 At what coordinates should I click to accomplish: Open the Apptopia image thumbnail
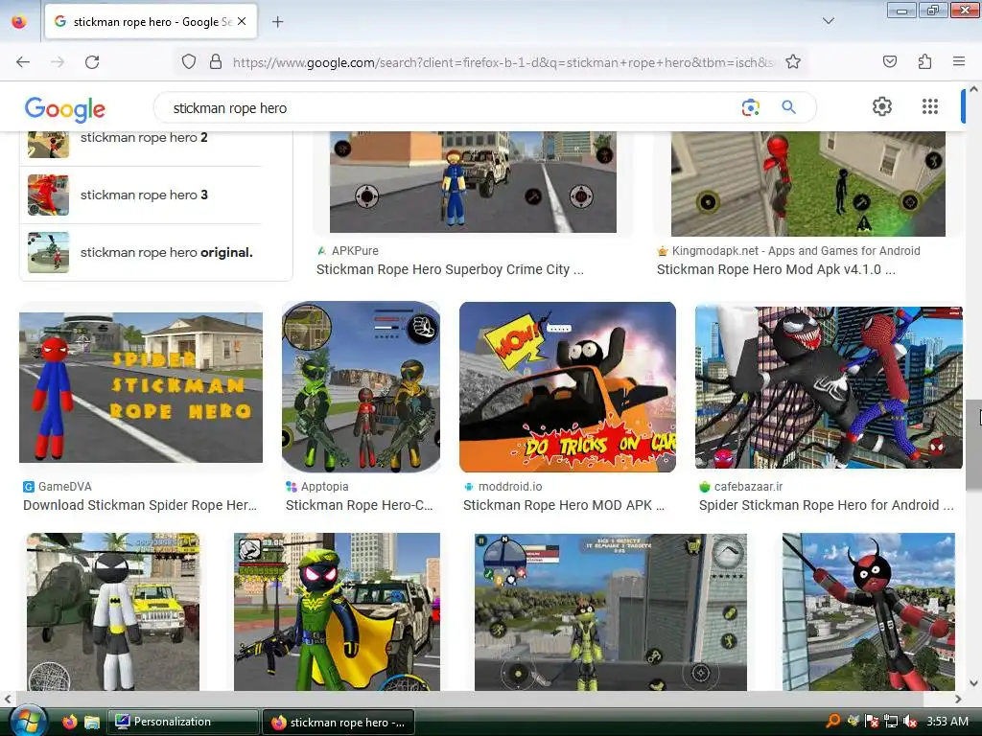click(x=361, y=387)
